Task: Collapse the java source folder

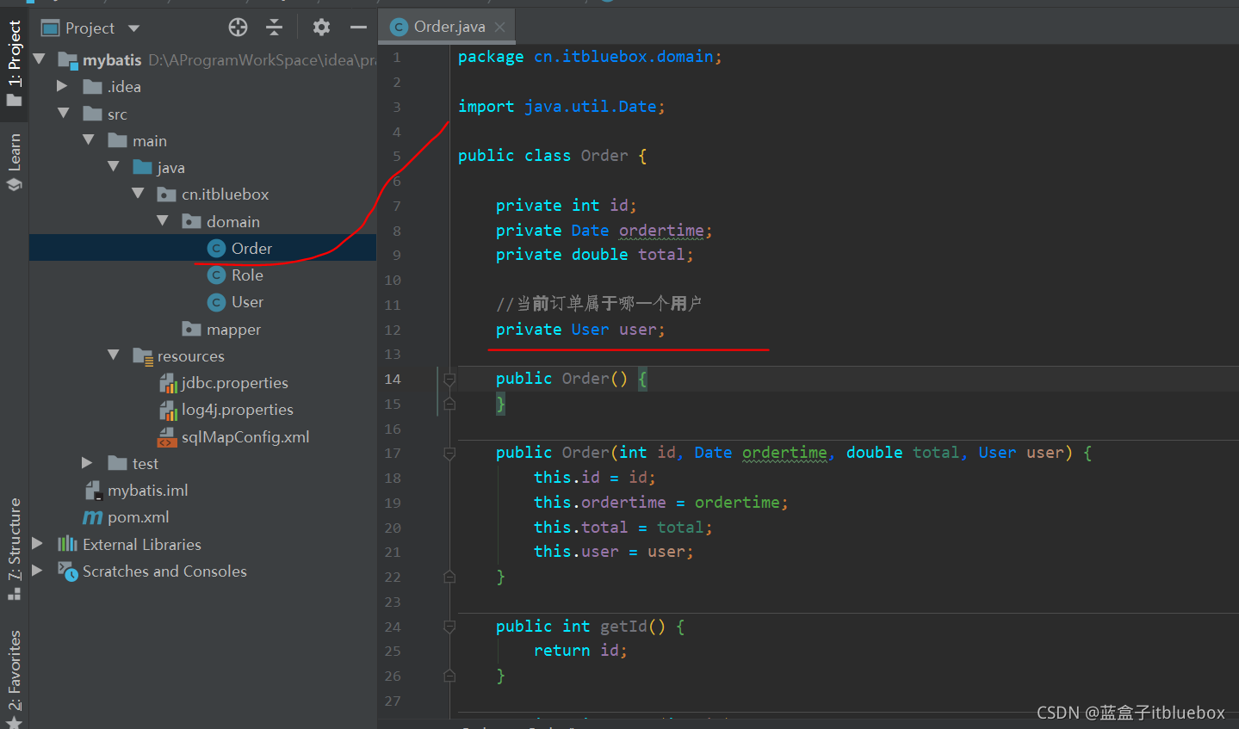Action: 113,166
